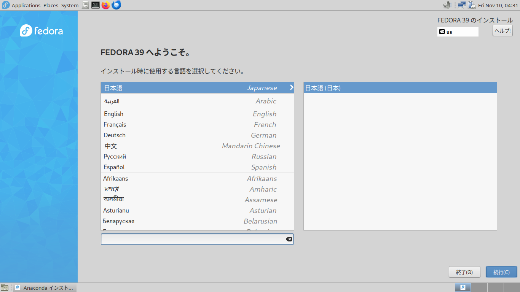520x292 pixels.
Task: Select 日本語 (日本) locale in right pane
Action: coord(400,88)
